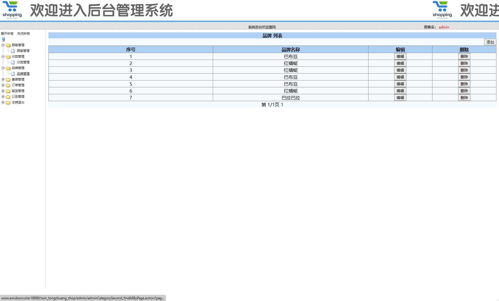The width and height of the screenshot is (499, 301).
Task: Click the 品牌管理 document icon in the tree
Action: point(13,74)
